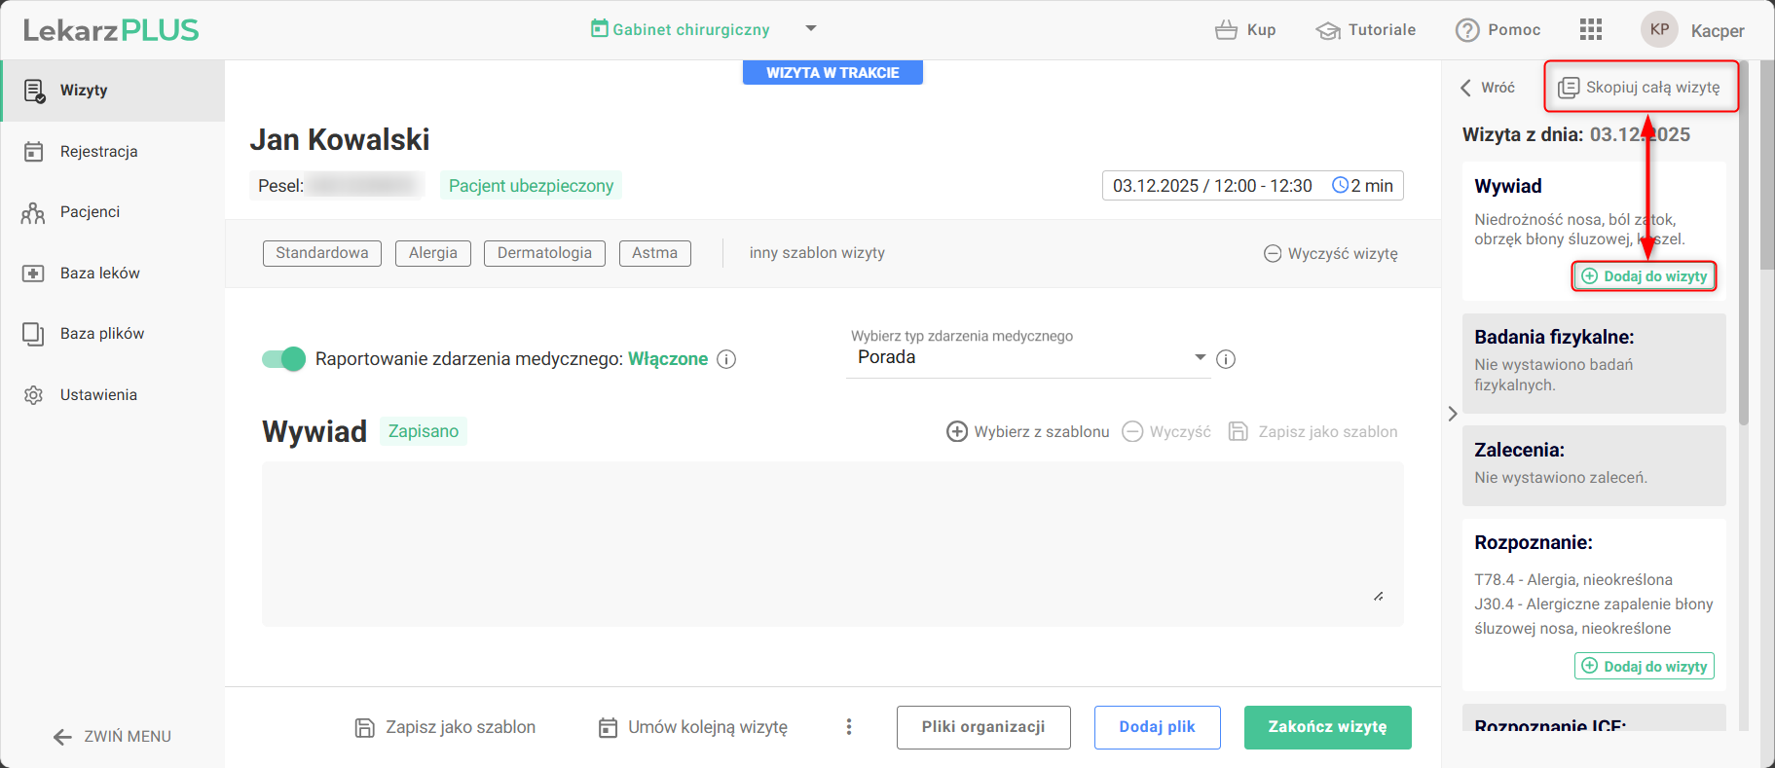Open the three-dot more options menu

pos(849,727)
